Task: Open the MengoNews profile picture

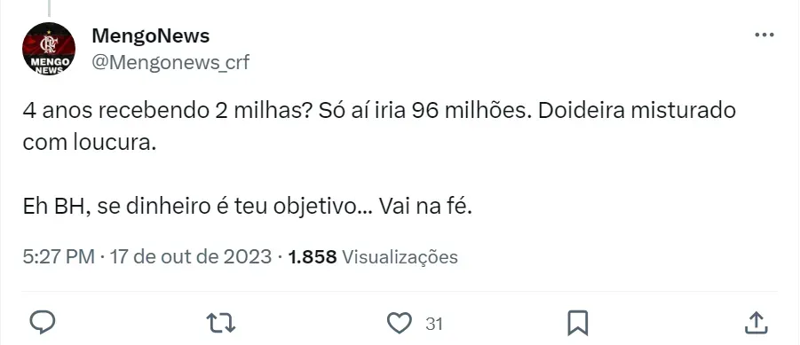Action: click(49, 49)
